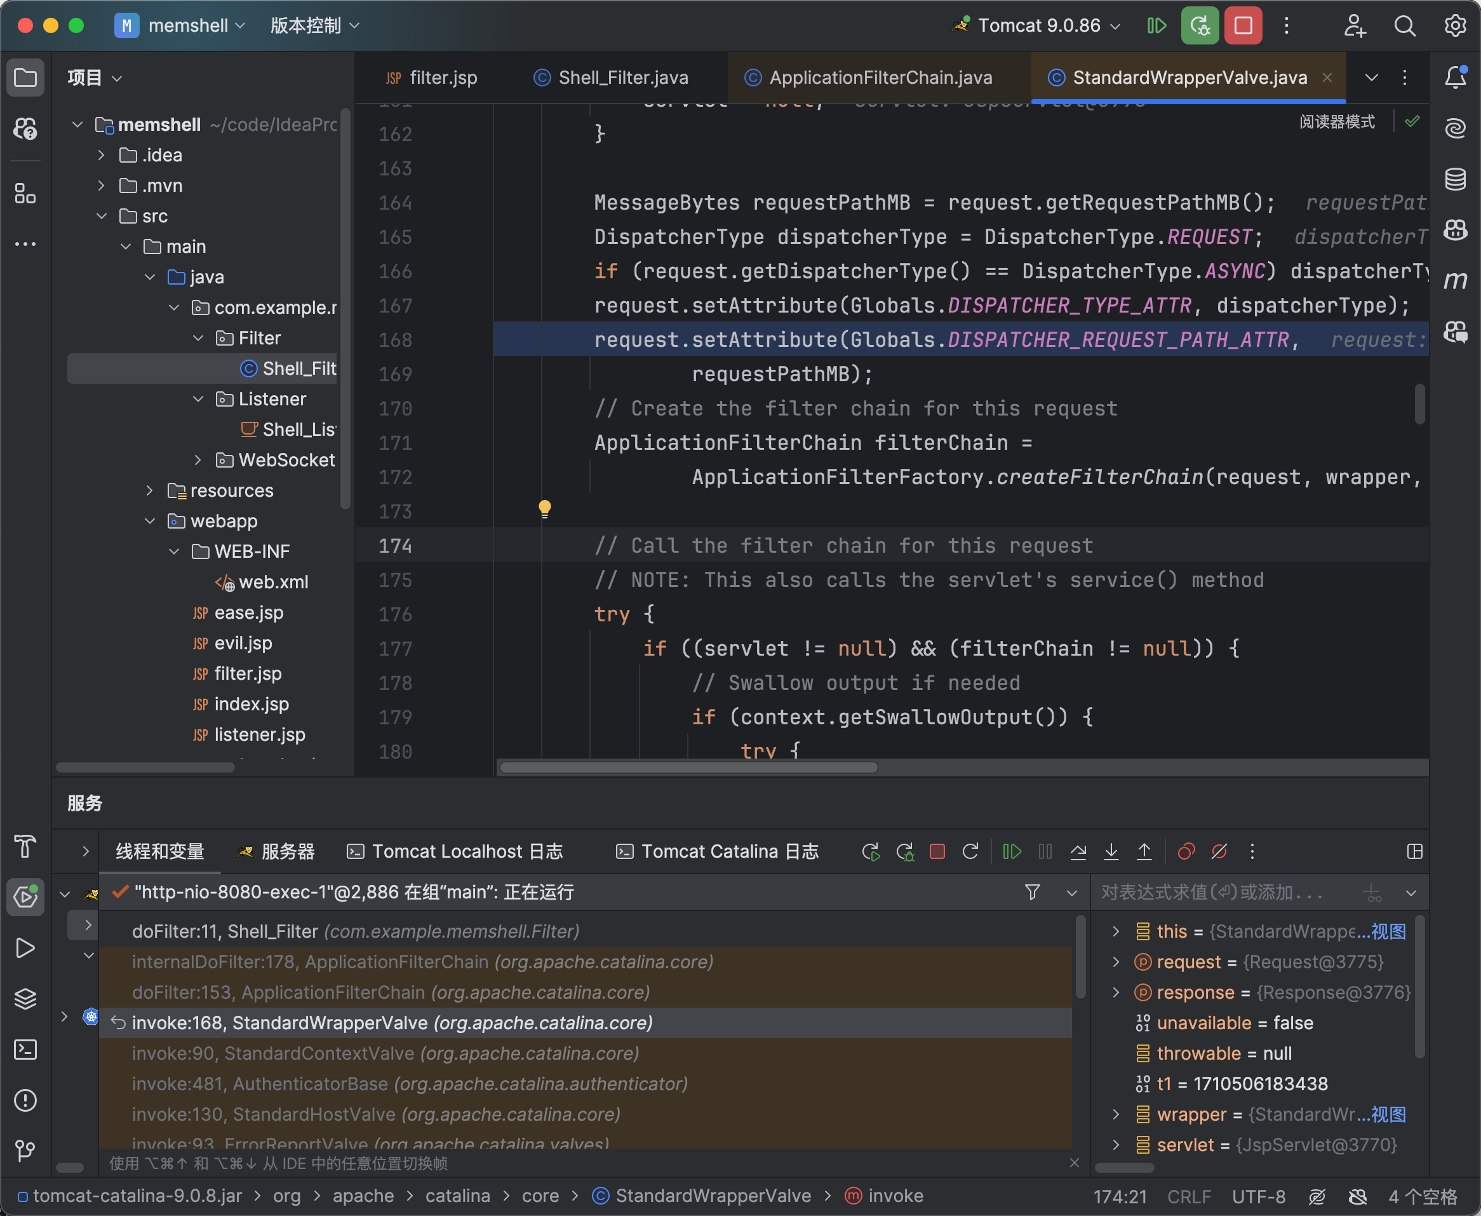Expand the .mvn folder
This screenshot has width=1481, height=1216.
click(x=102, y=186)
